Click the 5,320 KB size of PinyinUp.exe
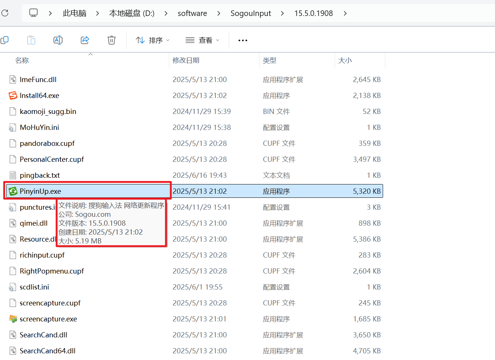This screenshot has width=495, height=360. pyautogui.click(x=367, y=191)
